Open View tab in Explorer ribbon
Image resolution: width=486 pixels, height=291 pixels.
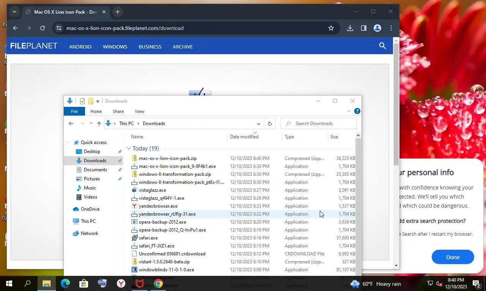click(139, 111)
